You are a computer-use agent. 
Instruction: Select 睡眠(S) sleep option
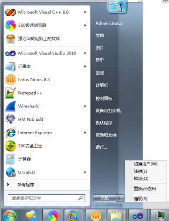pyautogui.click(x=146, y=198)
